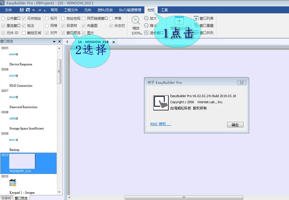Enable the 公共窗口 checkbox
289x200 pixels.
click(3, 18)
